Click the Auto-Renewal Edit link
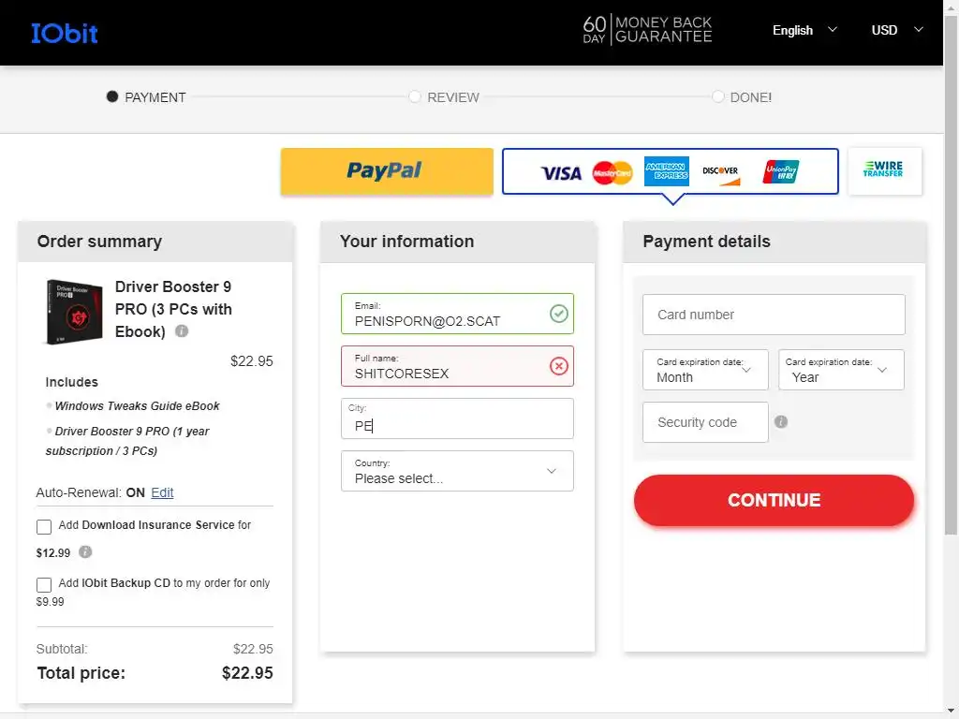 click(162, 492)
